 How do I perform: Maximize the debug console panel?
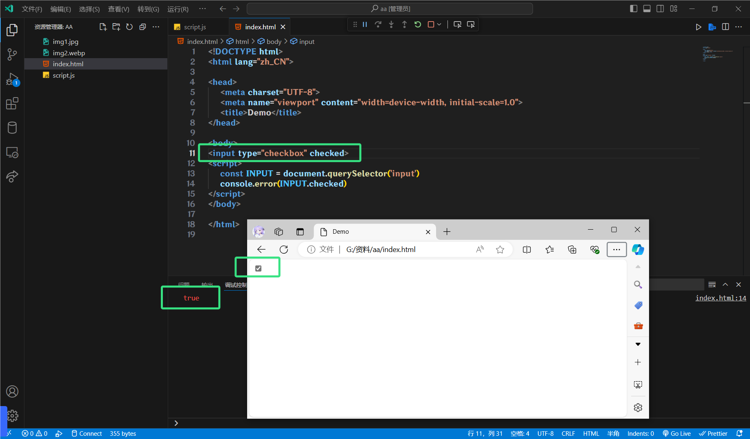point(725,285)
